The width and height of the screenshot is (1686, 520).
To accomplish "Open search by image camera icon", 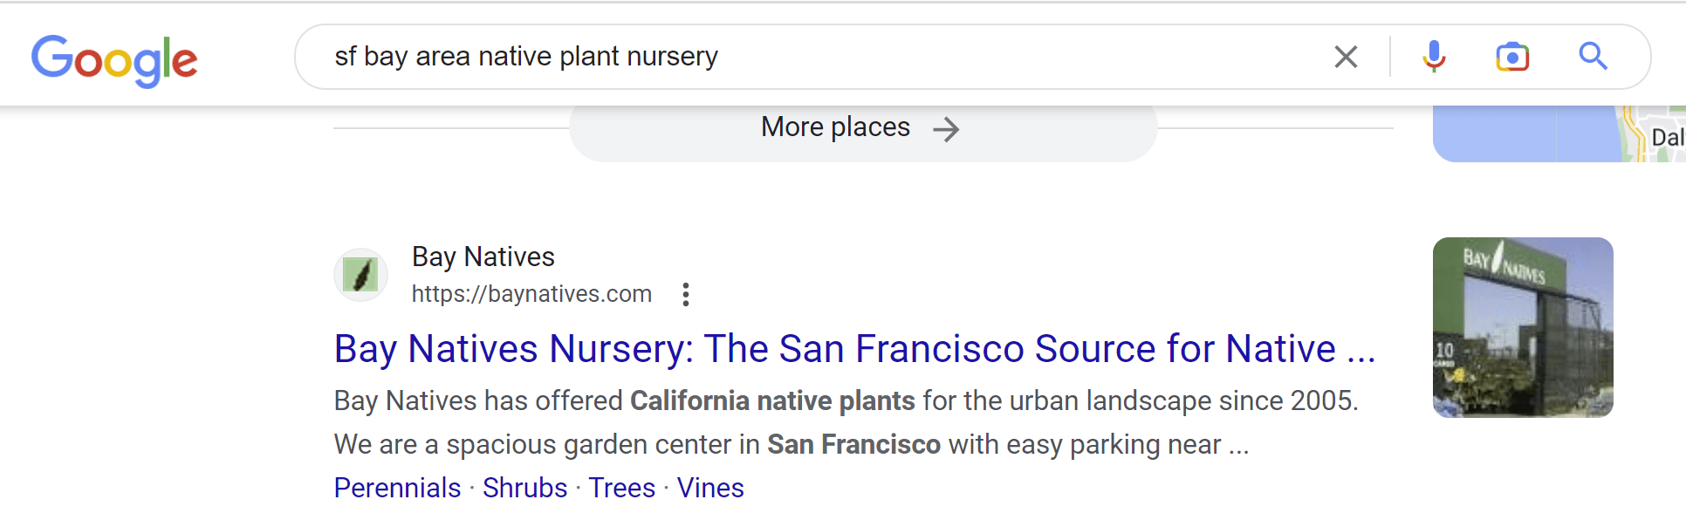I will tap(1512, 57).
